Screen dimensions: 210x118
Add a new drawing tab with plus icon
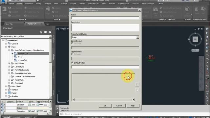[47, 24]
